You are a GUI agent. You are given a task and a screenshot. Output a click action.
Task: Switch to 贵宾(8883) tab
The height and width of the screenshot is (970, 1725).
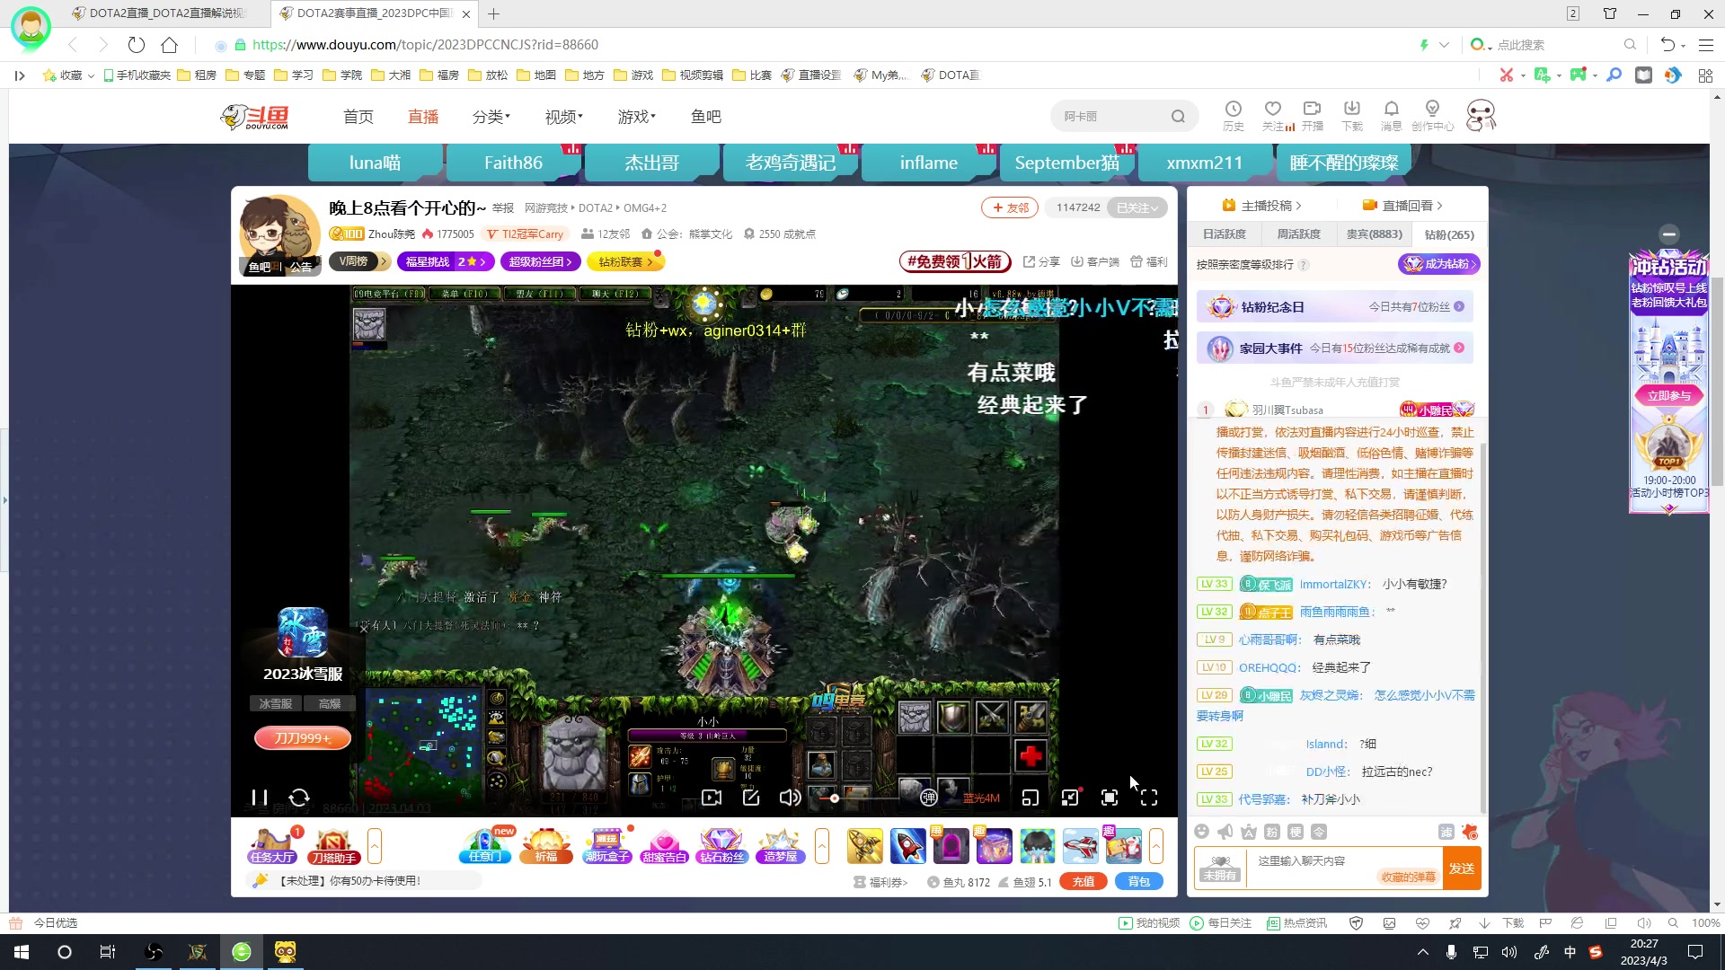tap(1375, 234)
